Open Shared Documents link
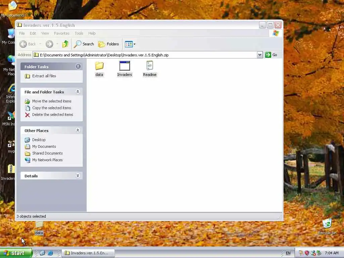Image resolution: width=344 pixels, height=258 pixels. (x=47, y=153)
